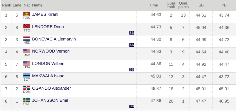The height and width of the screenshot is (111, 236).
Task: Open JAMES Kirani athlete profile
Action: (45, 14)
